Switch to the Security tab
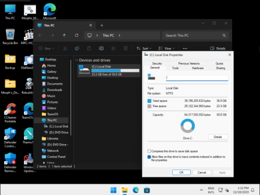Viewport: 260px width, 195px height. (x=157, y=63)
